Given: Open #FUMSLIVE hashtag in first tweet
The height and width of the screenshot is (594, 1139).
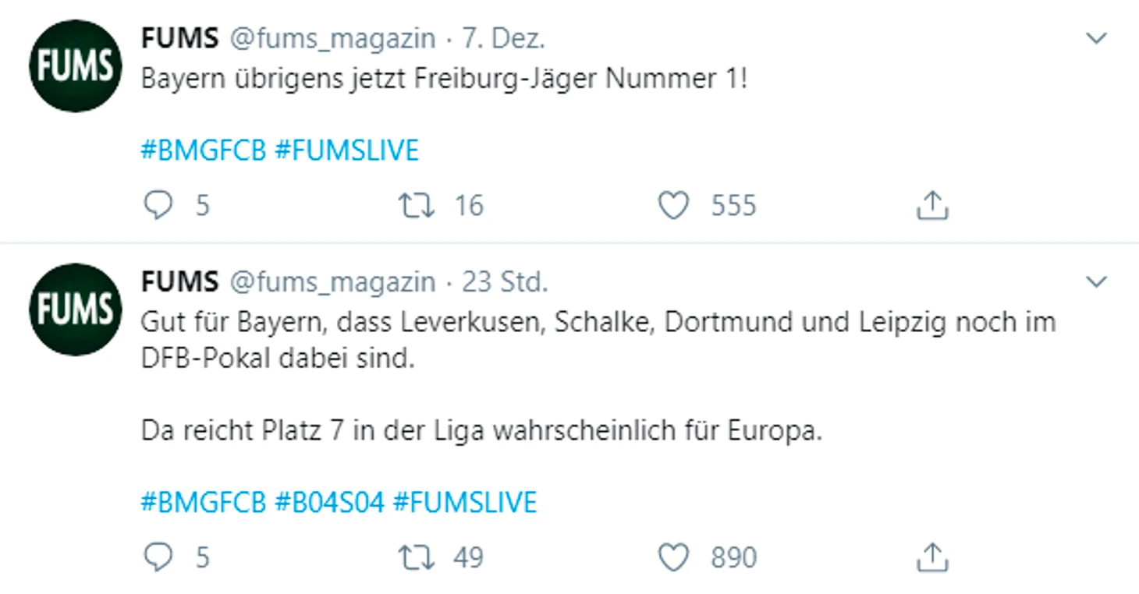Looking at the screenshot, I should (347, 150).
